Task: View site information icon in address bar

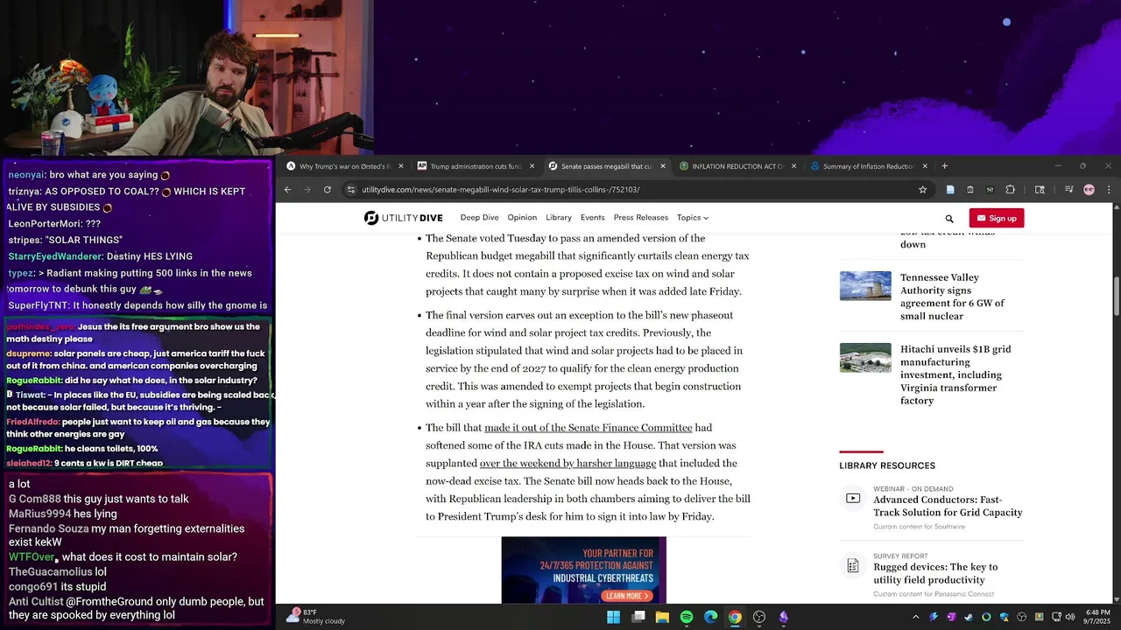Action: (350, 190)
